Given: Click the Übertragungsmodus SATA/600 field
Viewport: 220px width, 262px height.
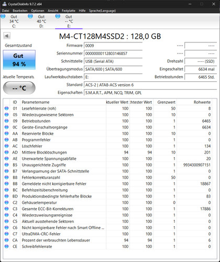Looking at the screenshot, I should 113,69.
